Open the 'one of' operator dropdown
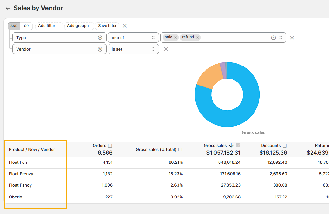The height and width of the screenshot is (214, 329). (133, 38)
